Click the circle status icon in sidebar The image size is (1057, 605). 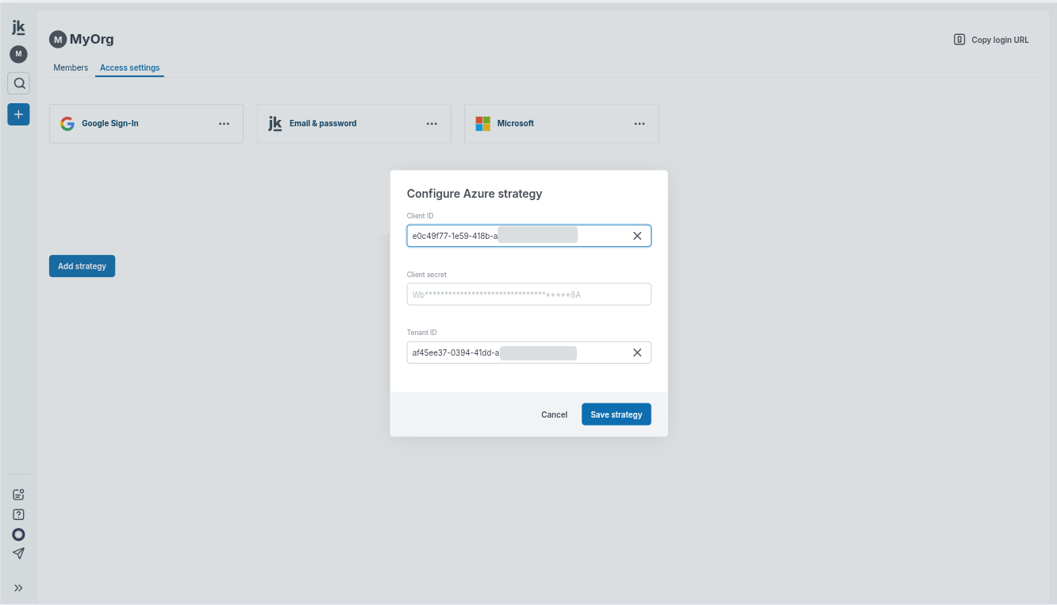[17, 534]
